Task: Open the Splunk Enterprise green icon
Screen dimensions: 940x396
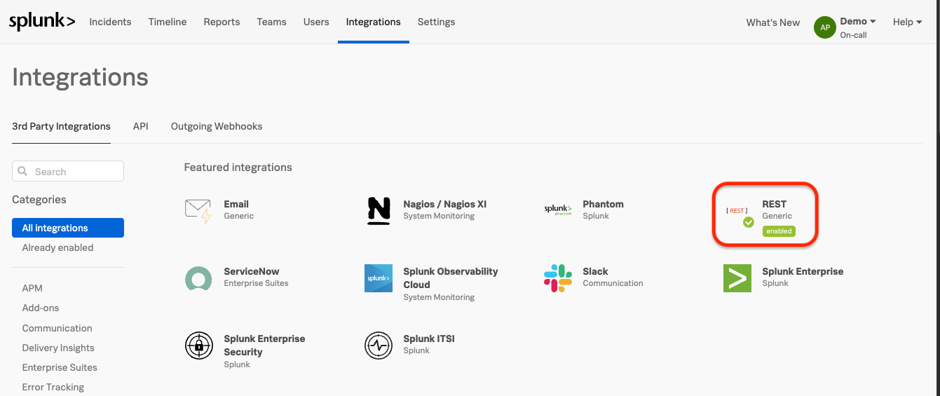Action: coord(737,278)
